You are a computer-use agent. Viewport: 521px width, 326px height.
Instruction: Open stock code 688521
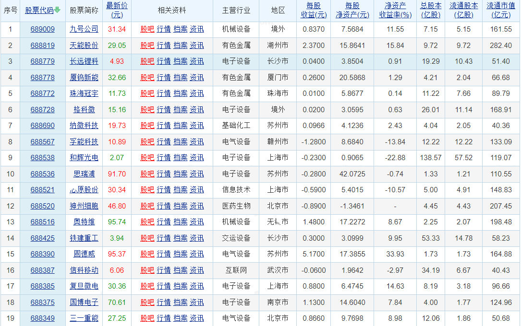(x=43, y=190)
